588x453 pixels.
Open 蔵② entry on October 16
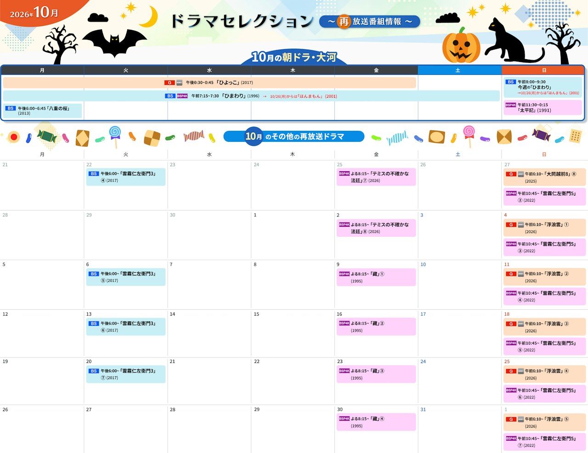click(x=376, y=327)
